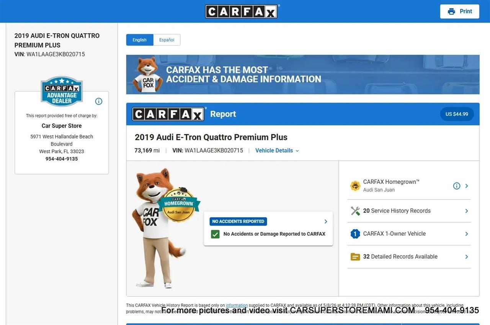This screenshot has height=325, width=490.
Task: Open info icon beside Advantage Dealer badge
Action: 99,101
